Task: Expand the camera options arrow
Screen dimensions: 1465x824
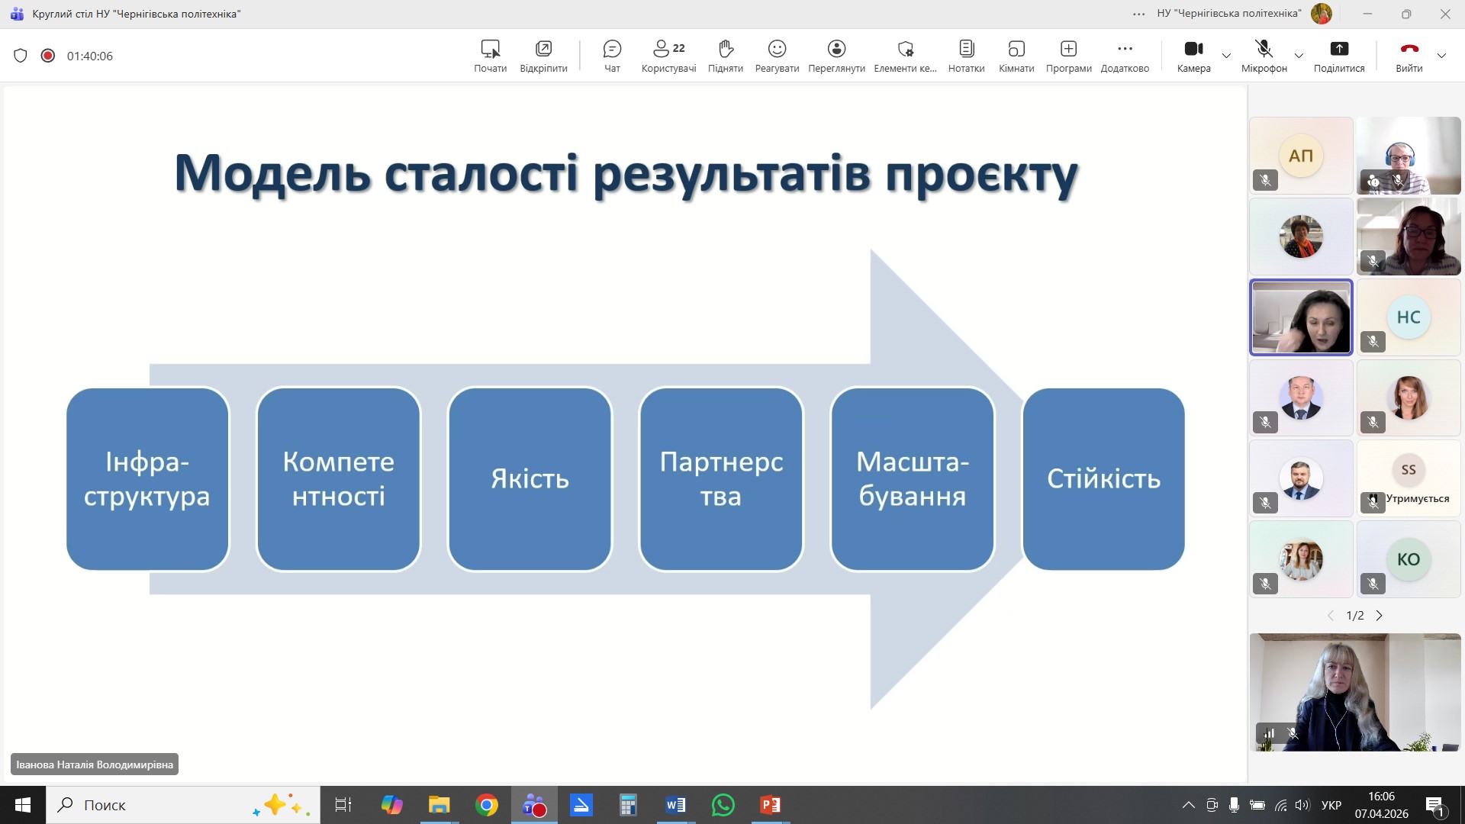Action: click(x=1226, y=56)
